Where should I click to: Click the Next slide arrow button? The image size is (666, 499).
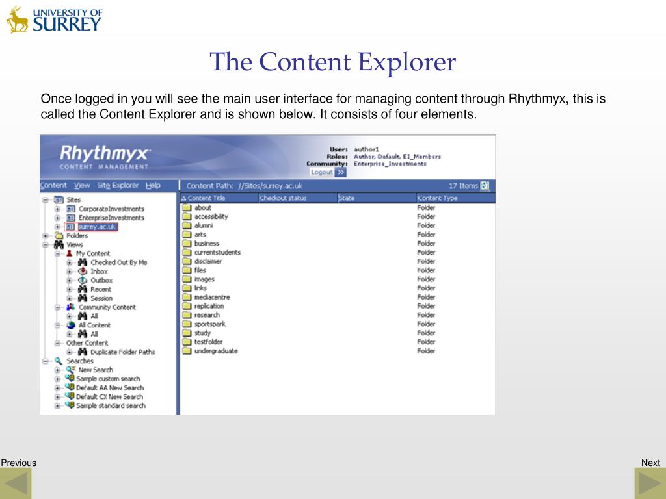650,483
